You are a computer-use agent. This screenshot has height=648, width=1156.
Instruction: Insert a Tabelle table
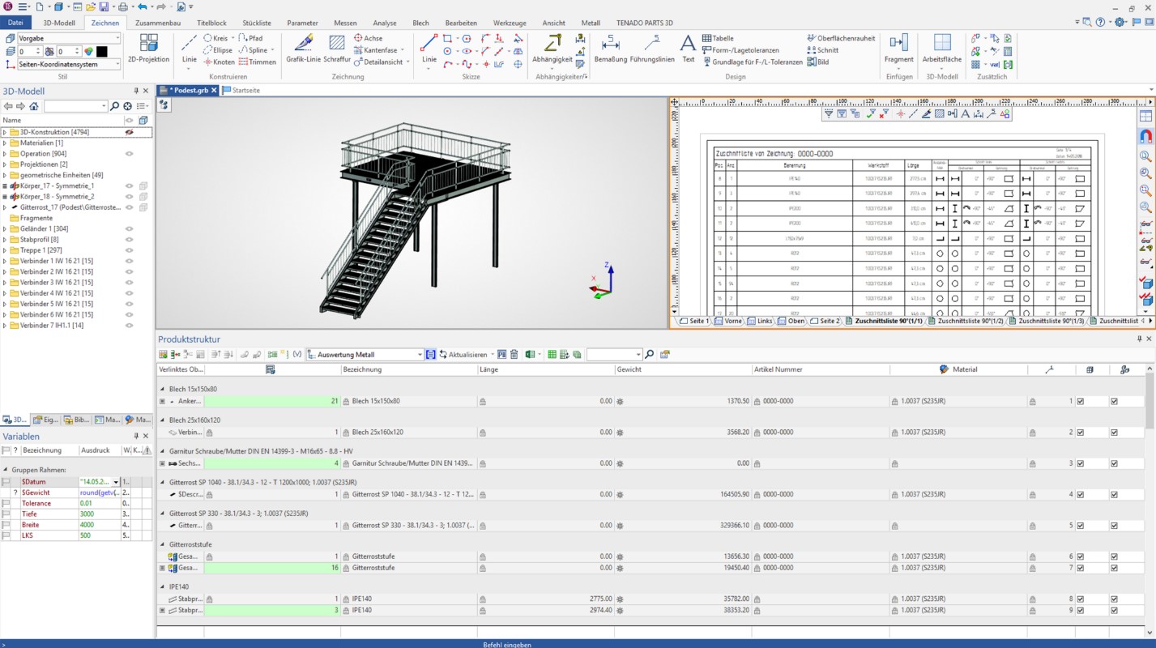point(718,38)
